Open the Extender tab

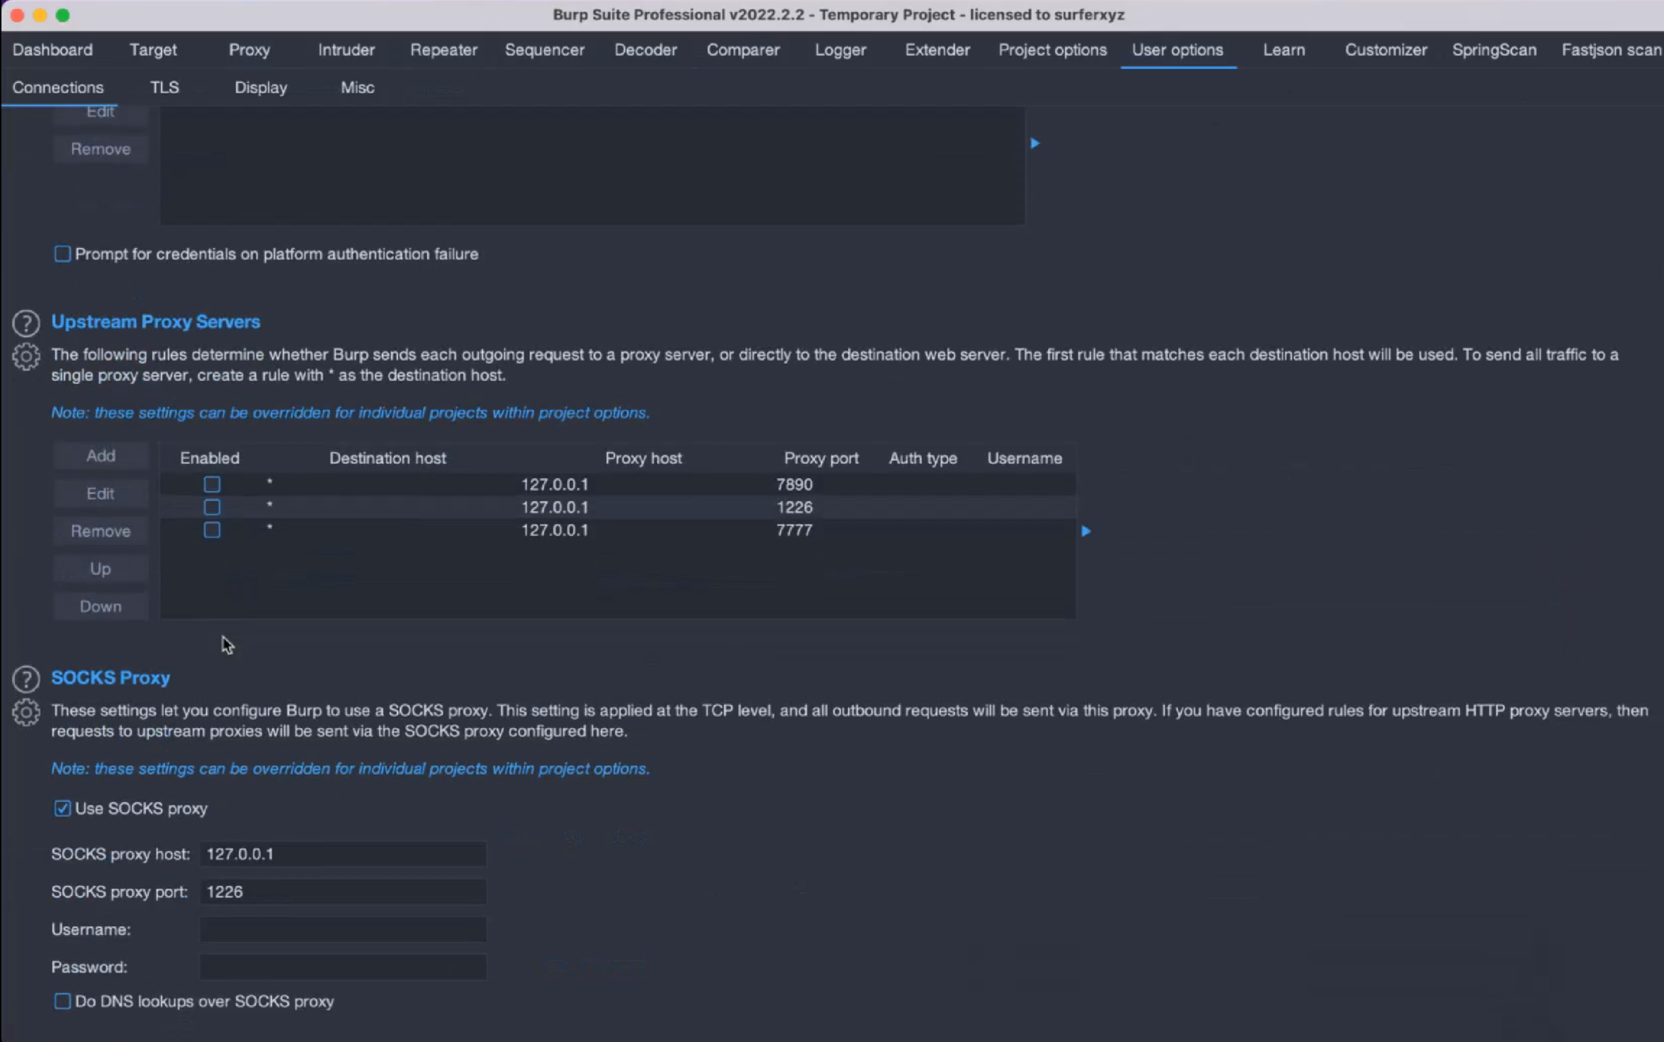(x=938, y=49)
